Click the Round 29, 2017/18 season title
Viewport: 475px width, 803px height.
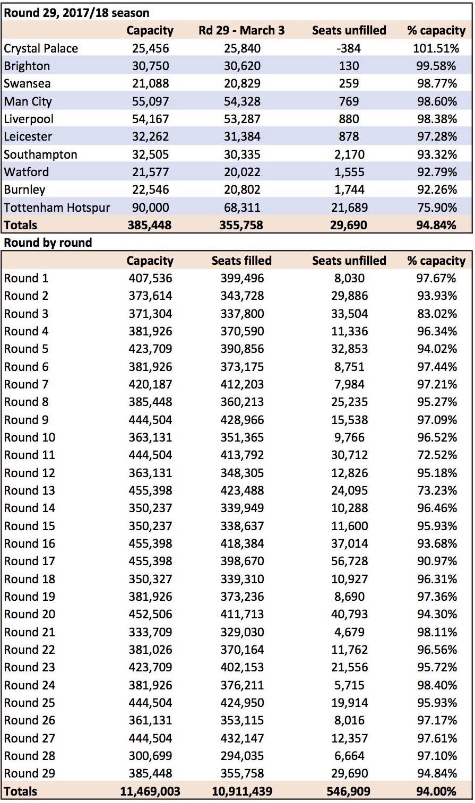(76, 13)
